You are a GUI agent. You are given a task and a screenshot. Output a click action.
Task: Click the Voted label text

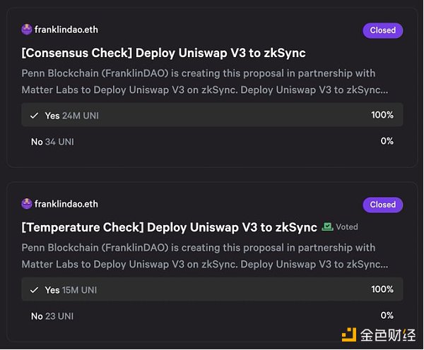(347, 227)
